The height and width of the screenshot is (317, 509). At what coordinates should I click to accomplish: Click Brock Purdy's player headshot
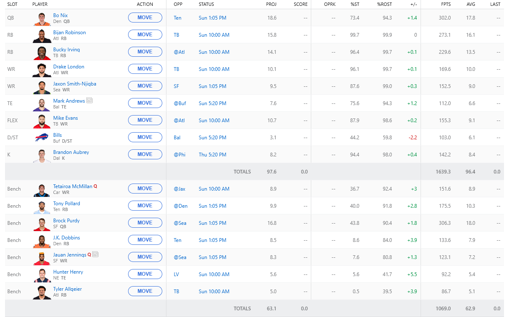(x=42, y=224)
